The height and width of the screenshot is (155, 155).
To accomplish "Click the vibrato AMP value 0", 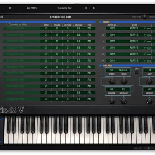I will point(150,70).
